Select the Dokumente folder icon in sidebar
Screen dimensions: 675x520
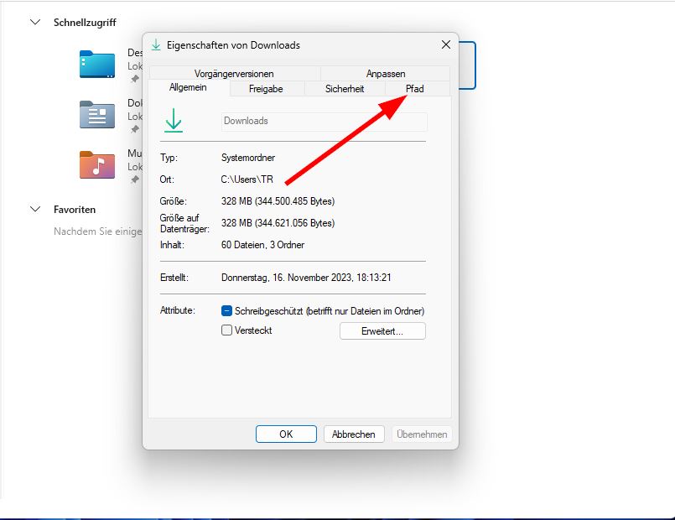coord(96,115)
